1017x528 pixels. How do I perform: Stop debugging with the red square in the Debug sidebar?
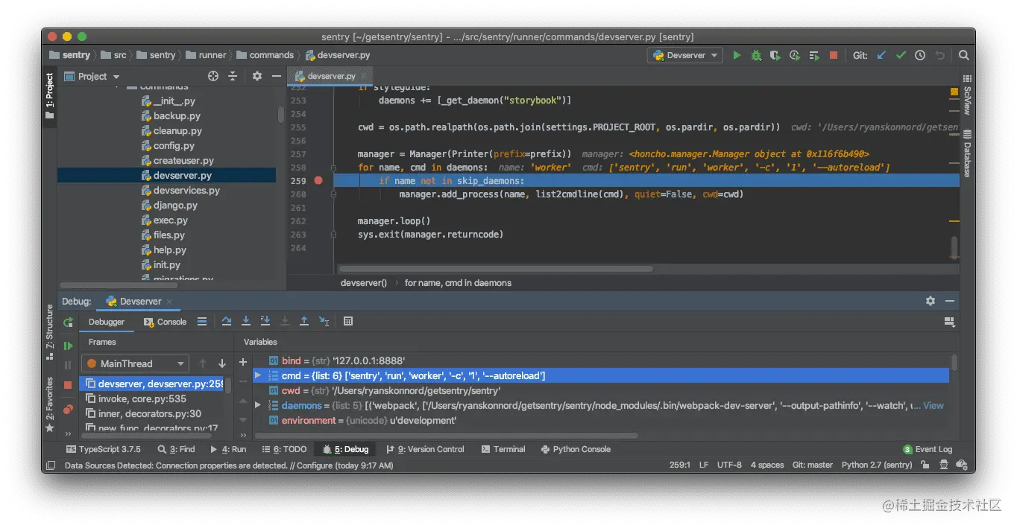68,385
